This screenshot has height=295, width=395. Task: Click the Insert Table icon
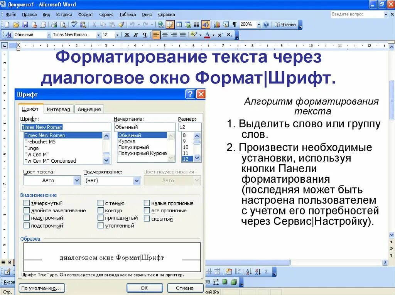(179, 25)
